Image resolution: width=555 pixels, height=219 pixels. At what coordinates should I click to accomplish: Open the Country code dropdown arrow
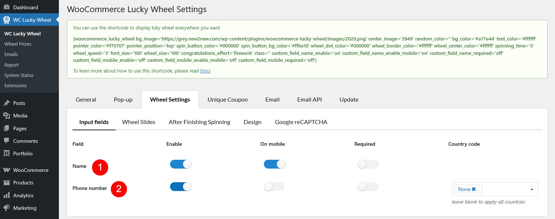(531, 190)
